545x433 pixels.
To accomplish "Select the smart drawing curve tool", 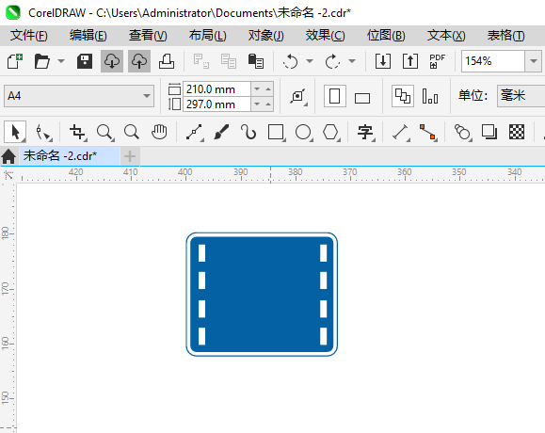I will pos(248,133).
